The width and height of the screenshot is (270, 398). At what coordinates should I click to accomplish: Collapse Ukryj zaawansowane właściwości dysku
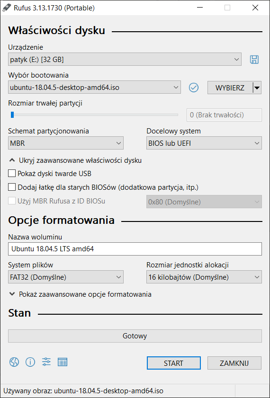point(75,160)
